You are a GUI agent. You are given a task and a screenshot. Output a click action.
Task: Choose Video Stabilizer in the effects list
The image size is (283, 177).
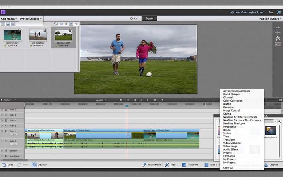tap(232, 143)
